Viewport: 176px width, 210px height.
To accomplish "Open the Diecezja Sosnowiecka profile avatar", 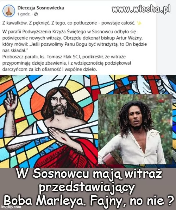I will tap(9, 11).
